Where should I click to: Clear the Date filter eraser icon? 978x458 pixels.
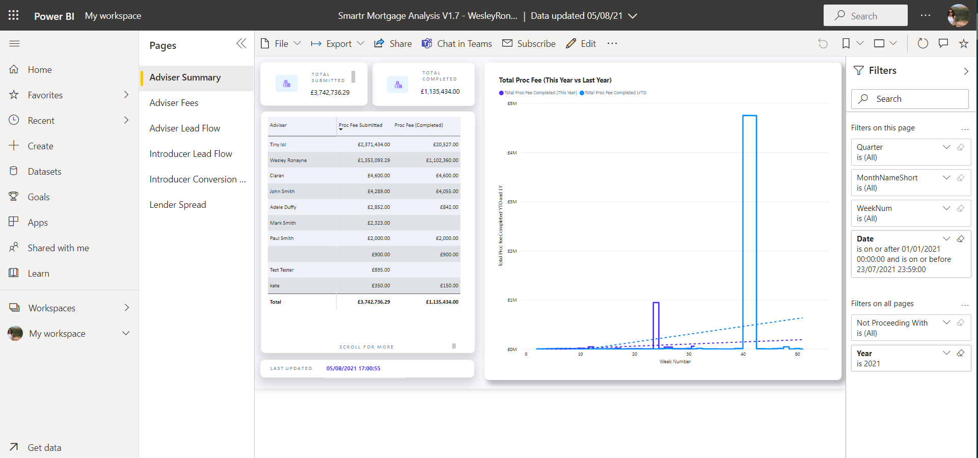(x=960, y=239)
